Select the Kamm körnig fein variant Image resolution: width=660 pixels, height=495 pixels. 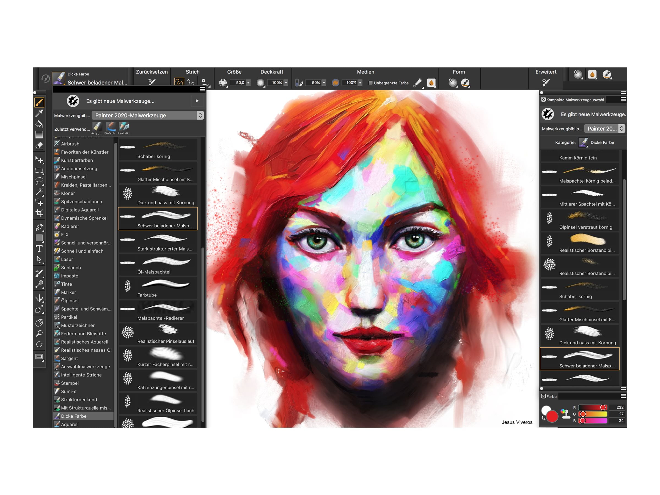coord(580,156)
